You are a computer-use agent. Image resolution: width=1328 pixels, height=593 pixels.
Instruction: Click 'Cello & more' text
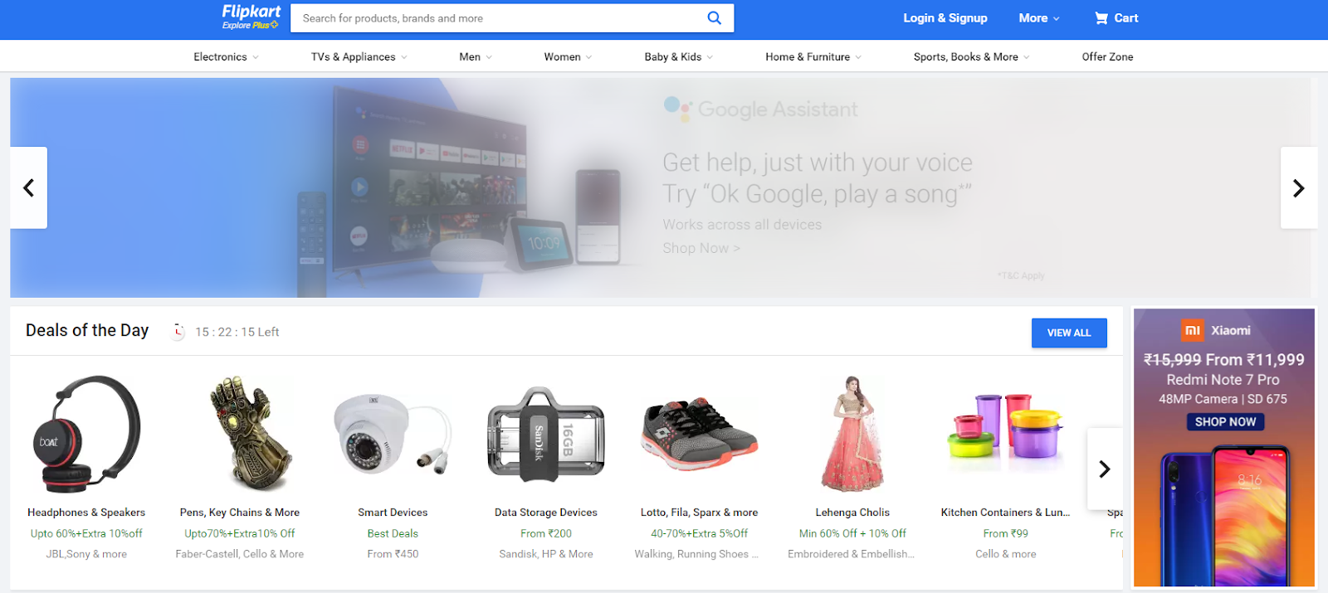pyautogui.click(x=1006, y=554)
